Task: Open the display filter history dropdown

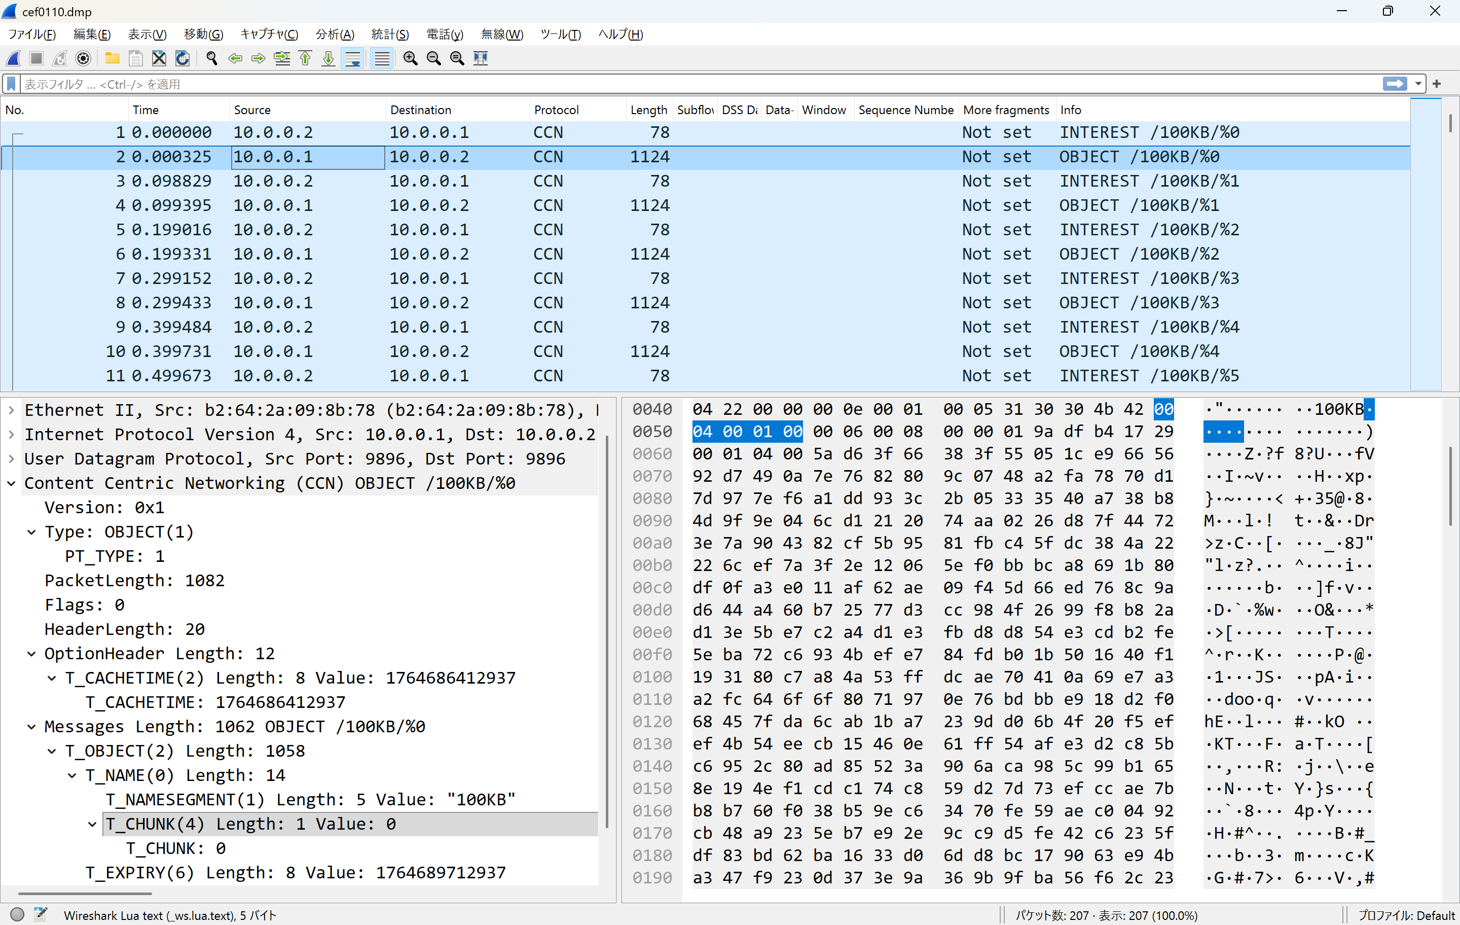Action: click(1418, 84)
